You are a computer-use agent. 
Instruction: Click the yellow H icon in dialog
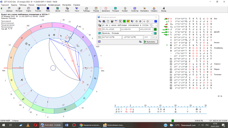pos(128,21)
